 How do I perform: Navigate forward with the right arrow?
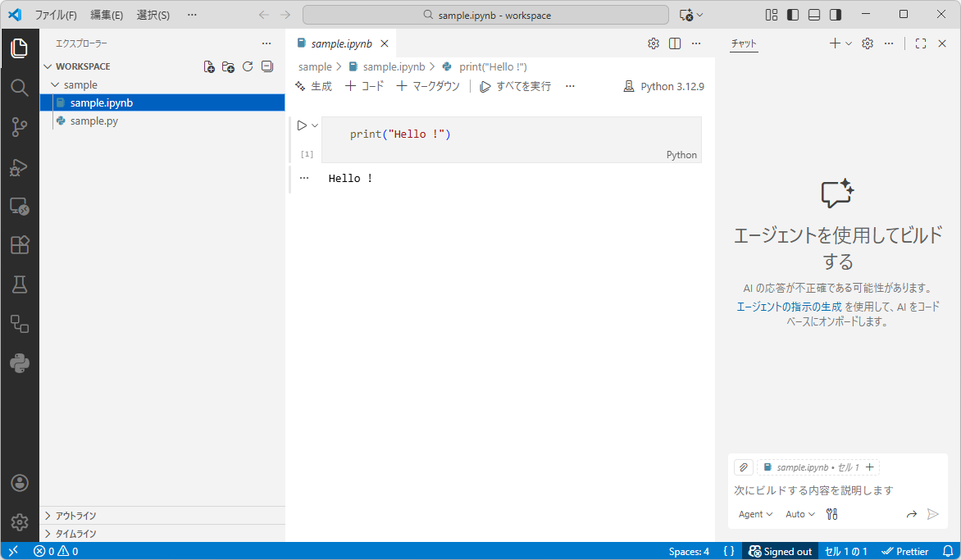click(285, 15)
